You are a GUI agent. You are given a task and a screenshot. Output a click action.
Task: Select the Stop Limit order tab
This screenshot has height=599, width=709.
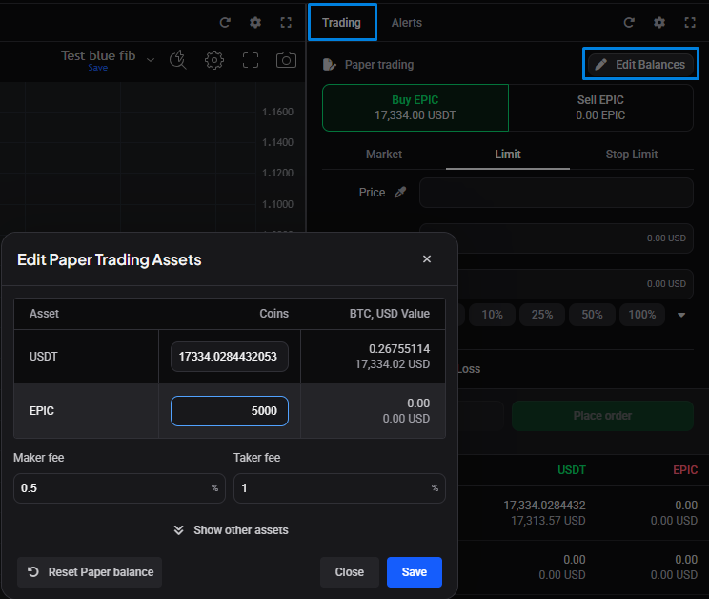[x=631, y=155]
